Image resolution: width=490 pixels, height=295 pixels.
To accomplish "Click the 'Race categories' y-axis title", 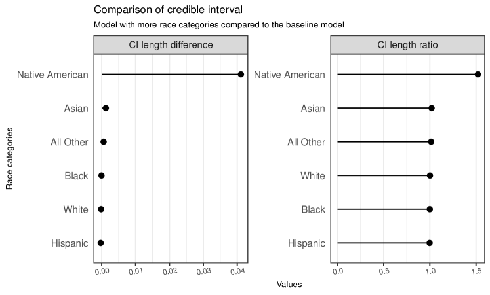I will tap(10, 159).
